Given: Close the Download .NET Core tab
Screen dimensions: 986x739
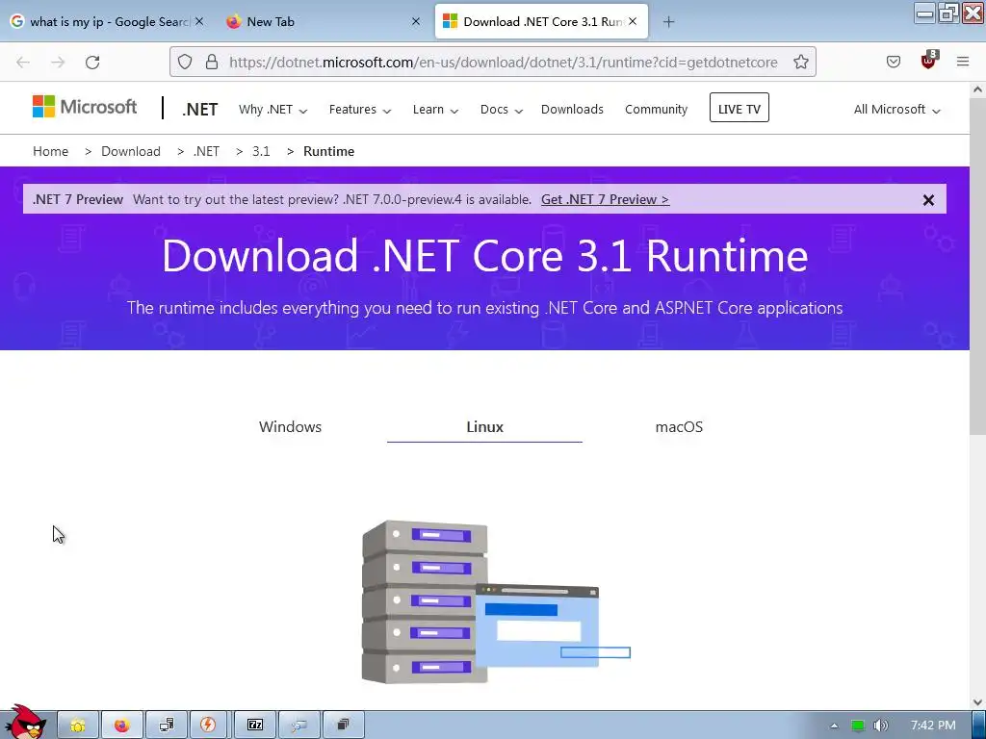Looking at the screenshot, I should pyautogui.click(x=633, y=21).
